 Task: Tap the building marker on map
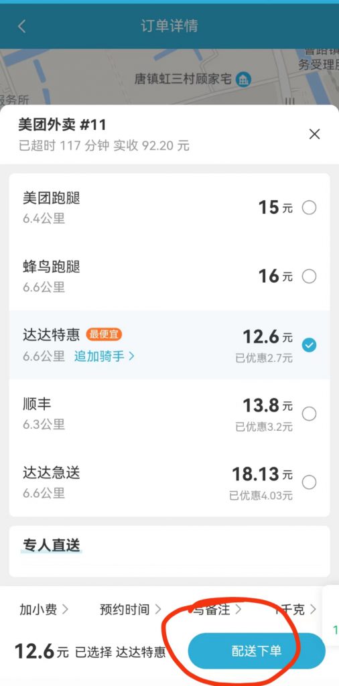click(x=243, y=79)
